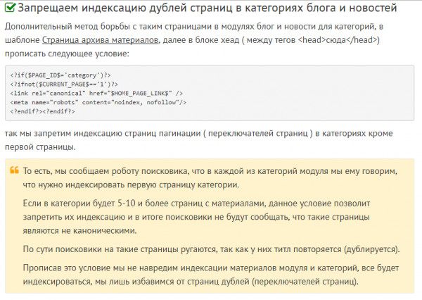
Task: Click the paragraph starting "Прописав это условие"
Action: point(211,275)
